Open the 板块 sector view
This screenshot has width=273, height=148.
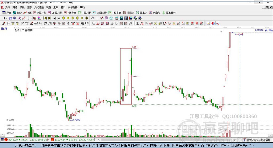[17, 13]
